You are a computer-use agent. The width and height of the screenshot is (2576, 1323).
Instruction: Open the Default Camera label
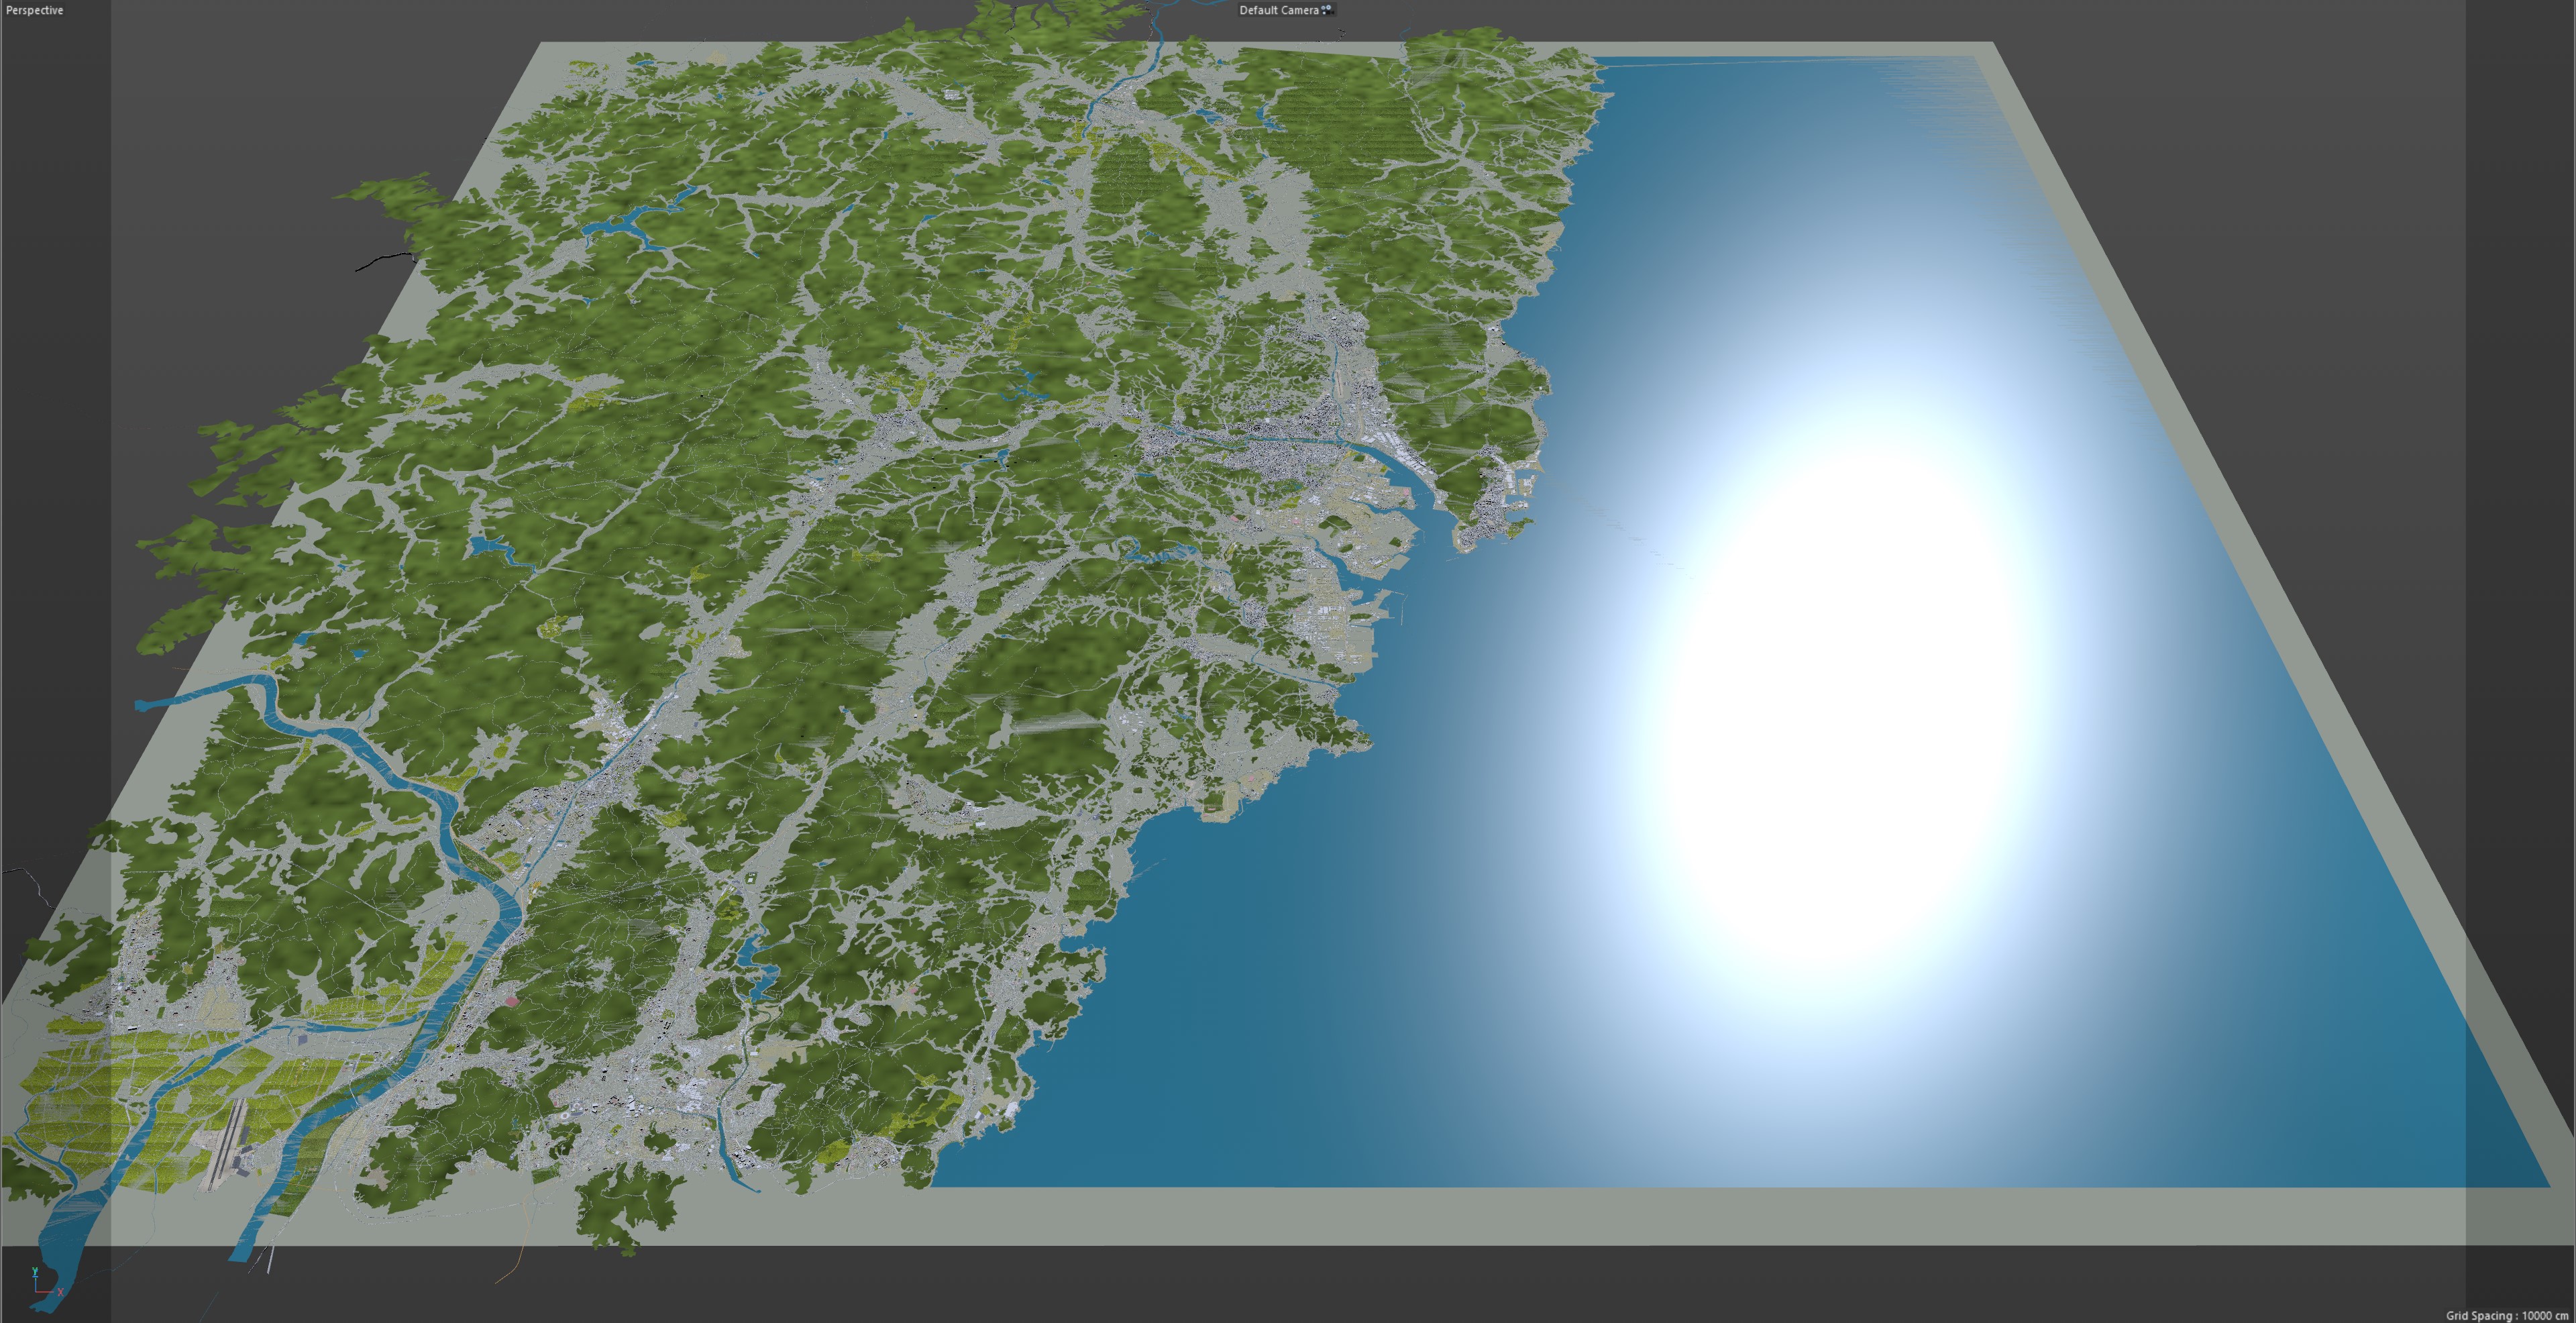pyautogui.click(x=1278, y=10)
